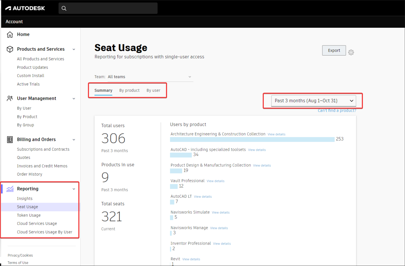The image size is (405, 266).
Task: Click the Privacy/Cookies link
Action: (x=20, y=255)
